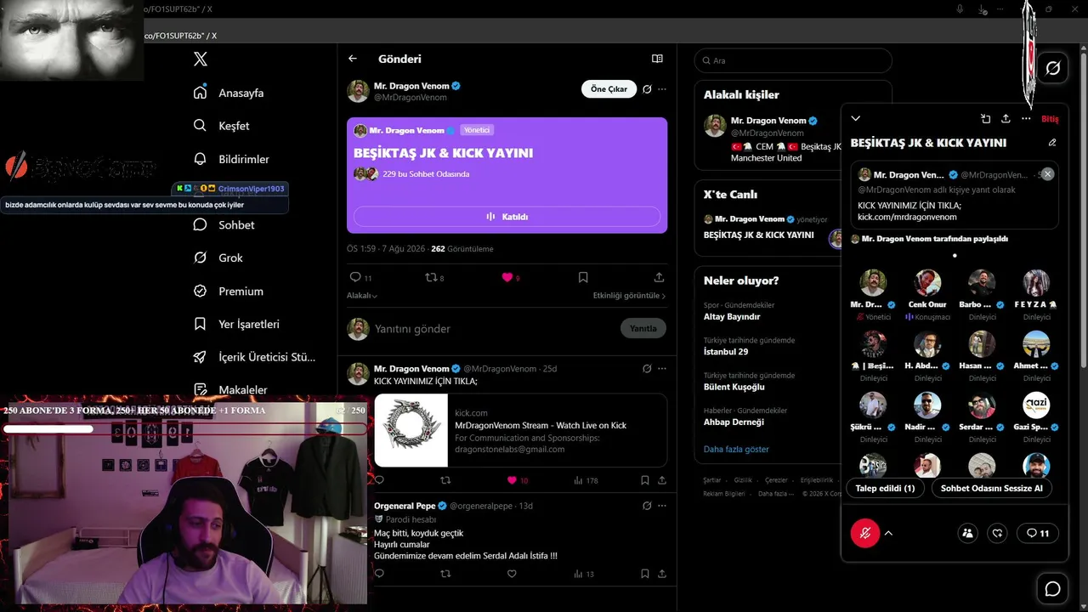
Task: Edit the Space title with the pencil icon
Action: (x=1052, y=143)
